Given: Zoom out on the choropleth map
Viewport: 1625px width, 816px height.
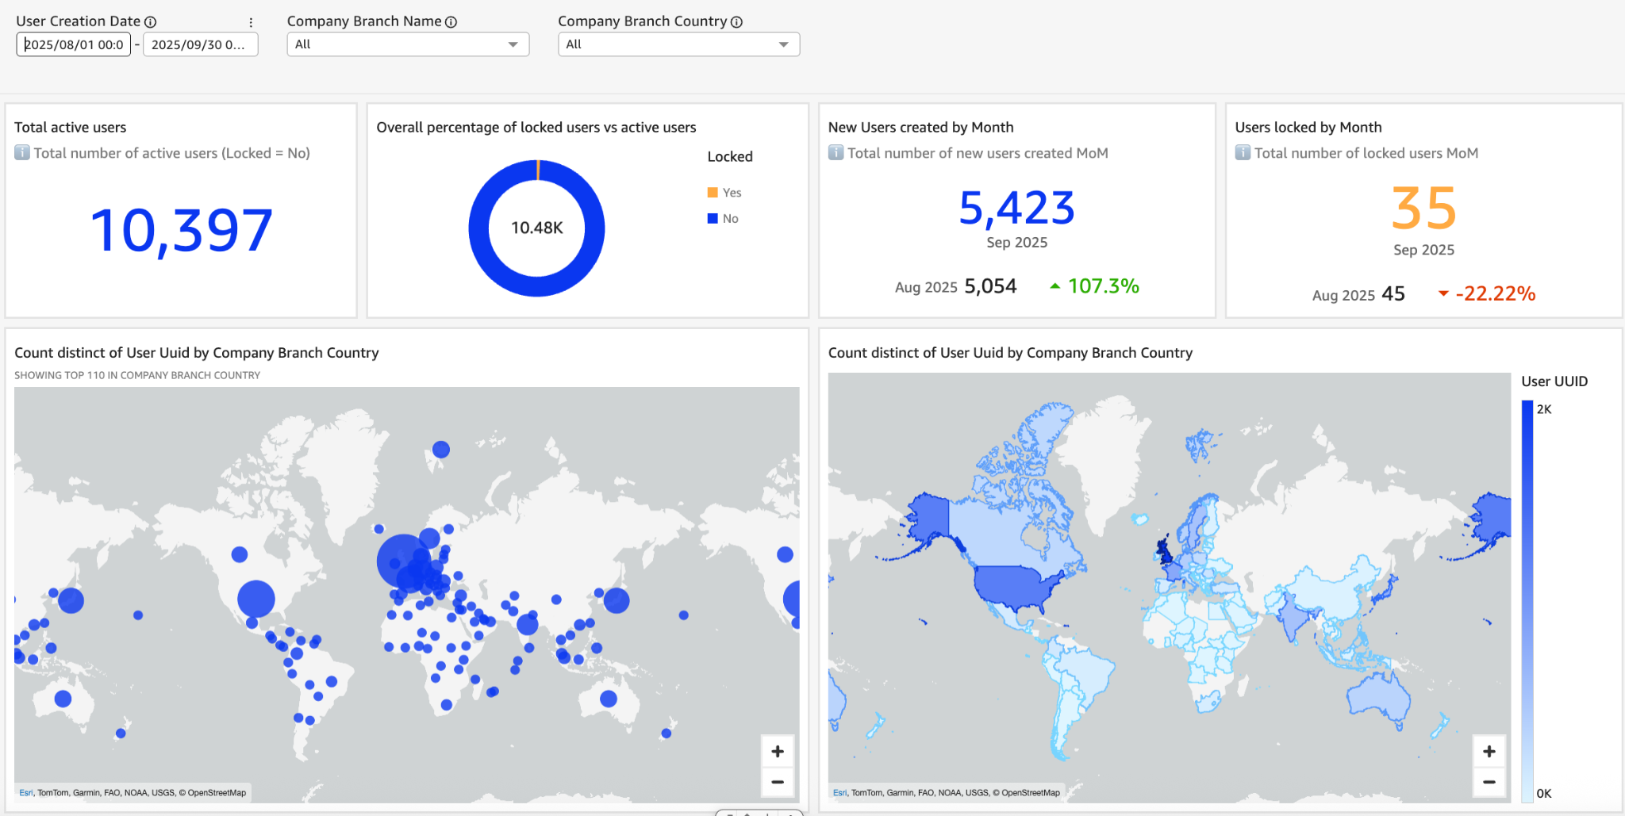Looking at the screenshot, I should coord(1489,782).
